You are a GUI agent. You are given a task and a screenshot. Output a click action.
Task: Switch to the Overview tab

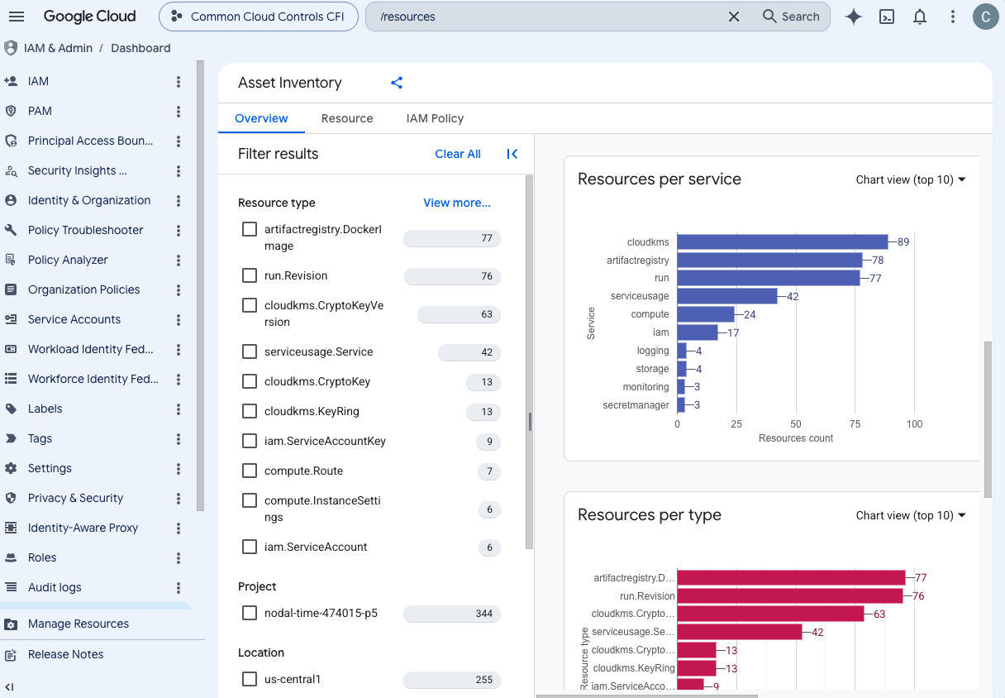(261, 118)
